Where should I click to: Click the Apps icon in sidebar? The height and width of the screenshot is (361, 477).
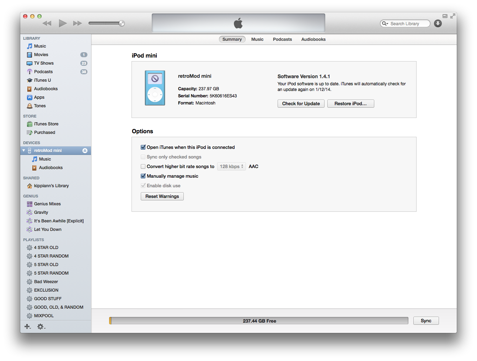pyautogui.click(x=30, y=97)
